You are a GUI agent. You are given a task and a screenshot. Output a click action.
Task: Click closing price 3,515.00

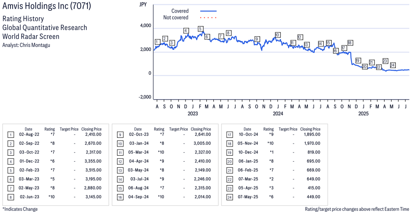93,170
